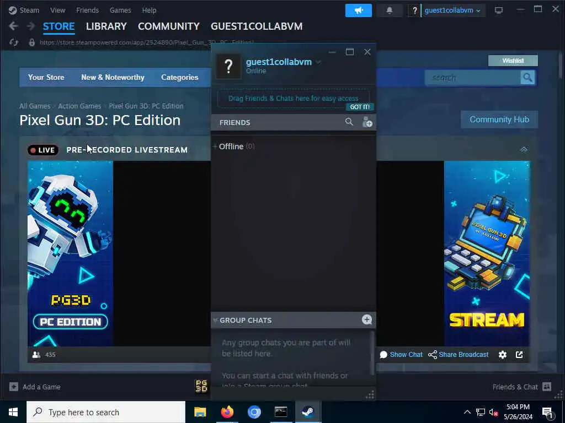The width and height of the screenshot is (565, 423).
Task: Open File Explorer from the taskbar
Action: coord(200,412)
